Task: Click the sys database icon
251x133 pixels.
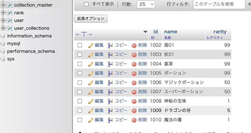Action: click(x=3, y=59)
